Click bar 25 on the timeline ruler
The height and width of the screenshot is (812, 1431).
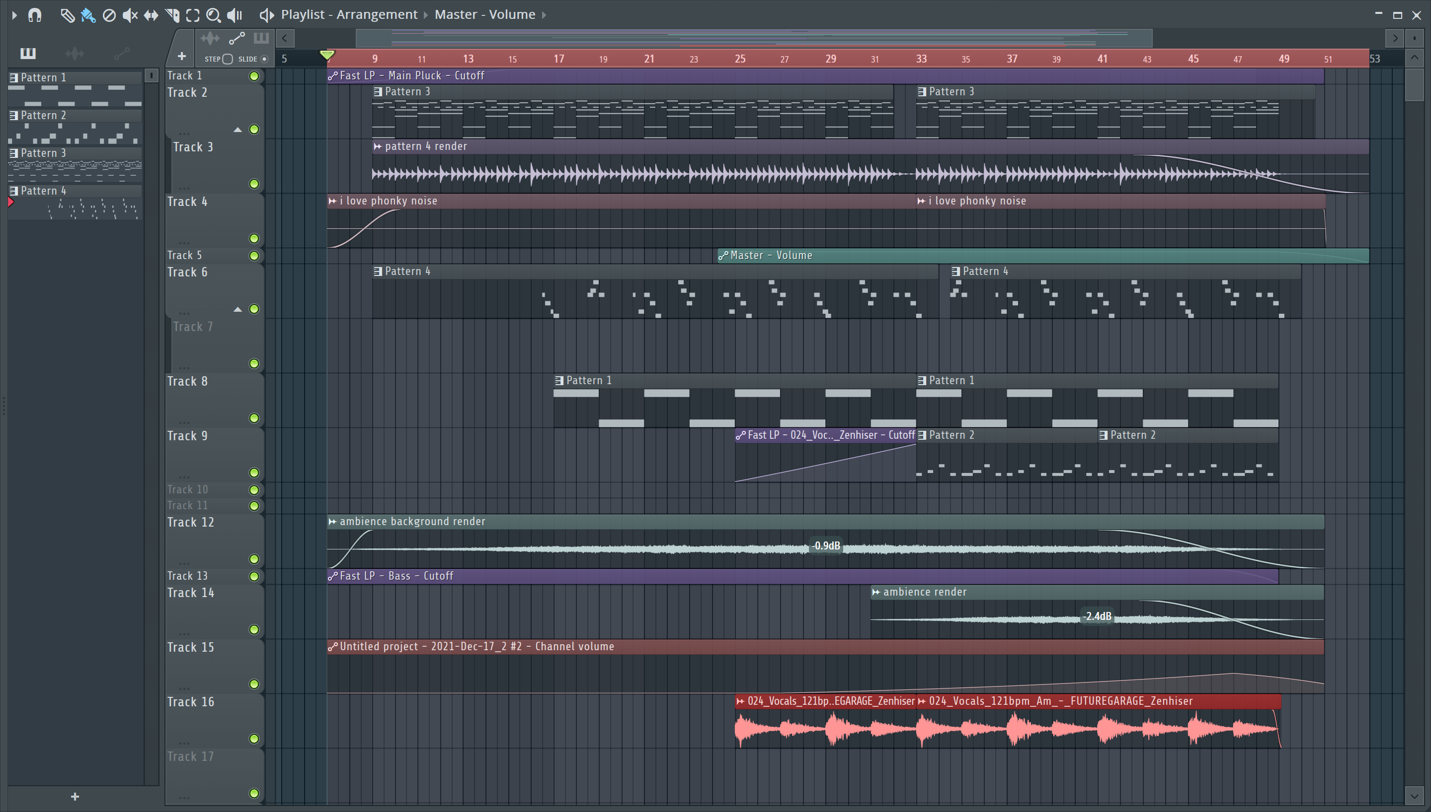pyautogui.click(x=740, y=59)
